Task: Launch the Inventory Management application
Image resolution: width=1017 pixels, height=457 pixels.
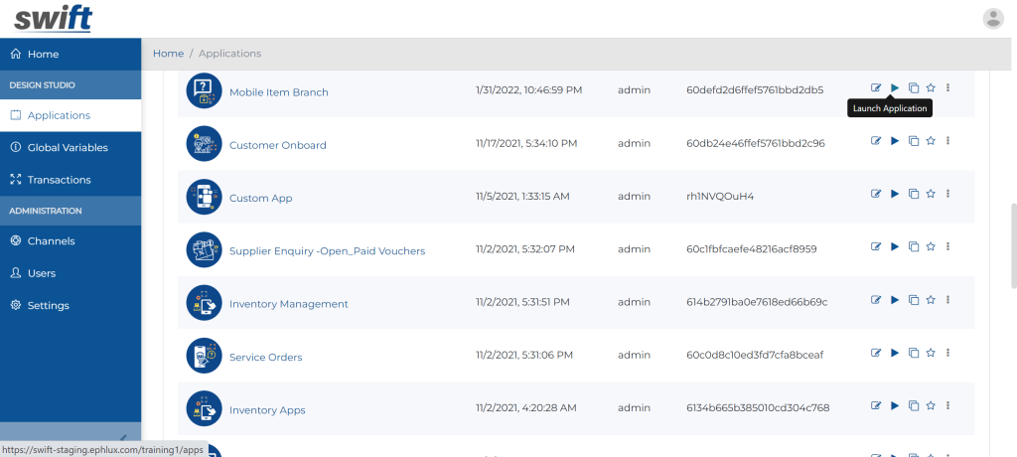Action: coord(895,300)
